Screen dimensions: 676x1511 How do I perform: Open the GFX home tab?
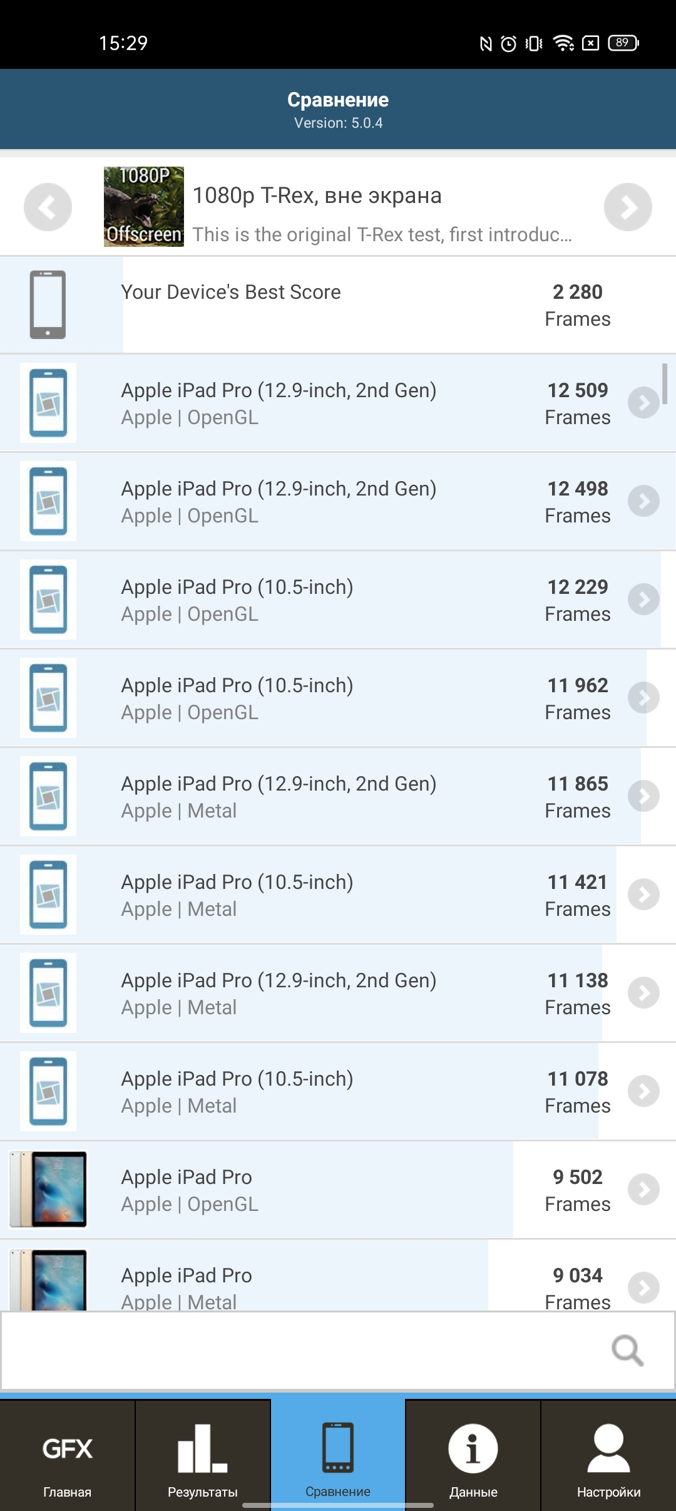coord(68,1456)
